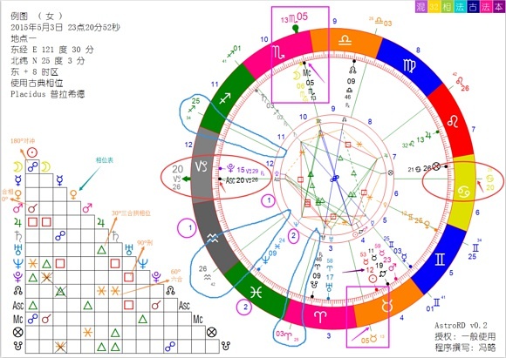The width and height of the screenshot is (506, 358).
Task: Open the green 相 button
Action: 447,6
